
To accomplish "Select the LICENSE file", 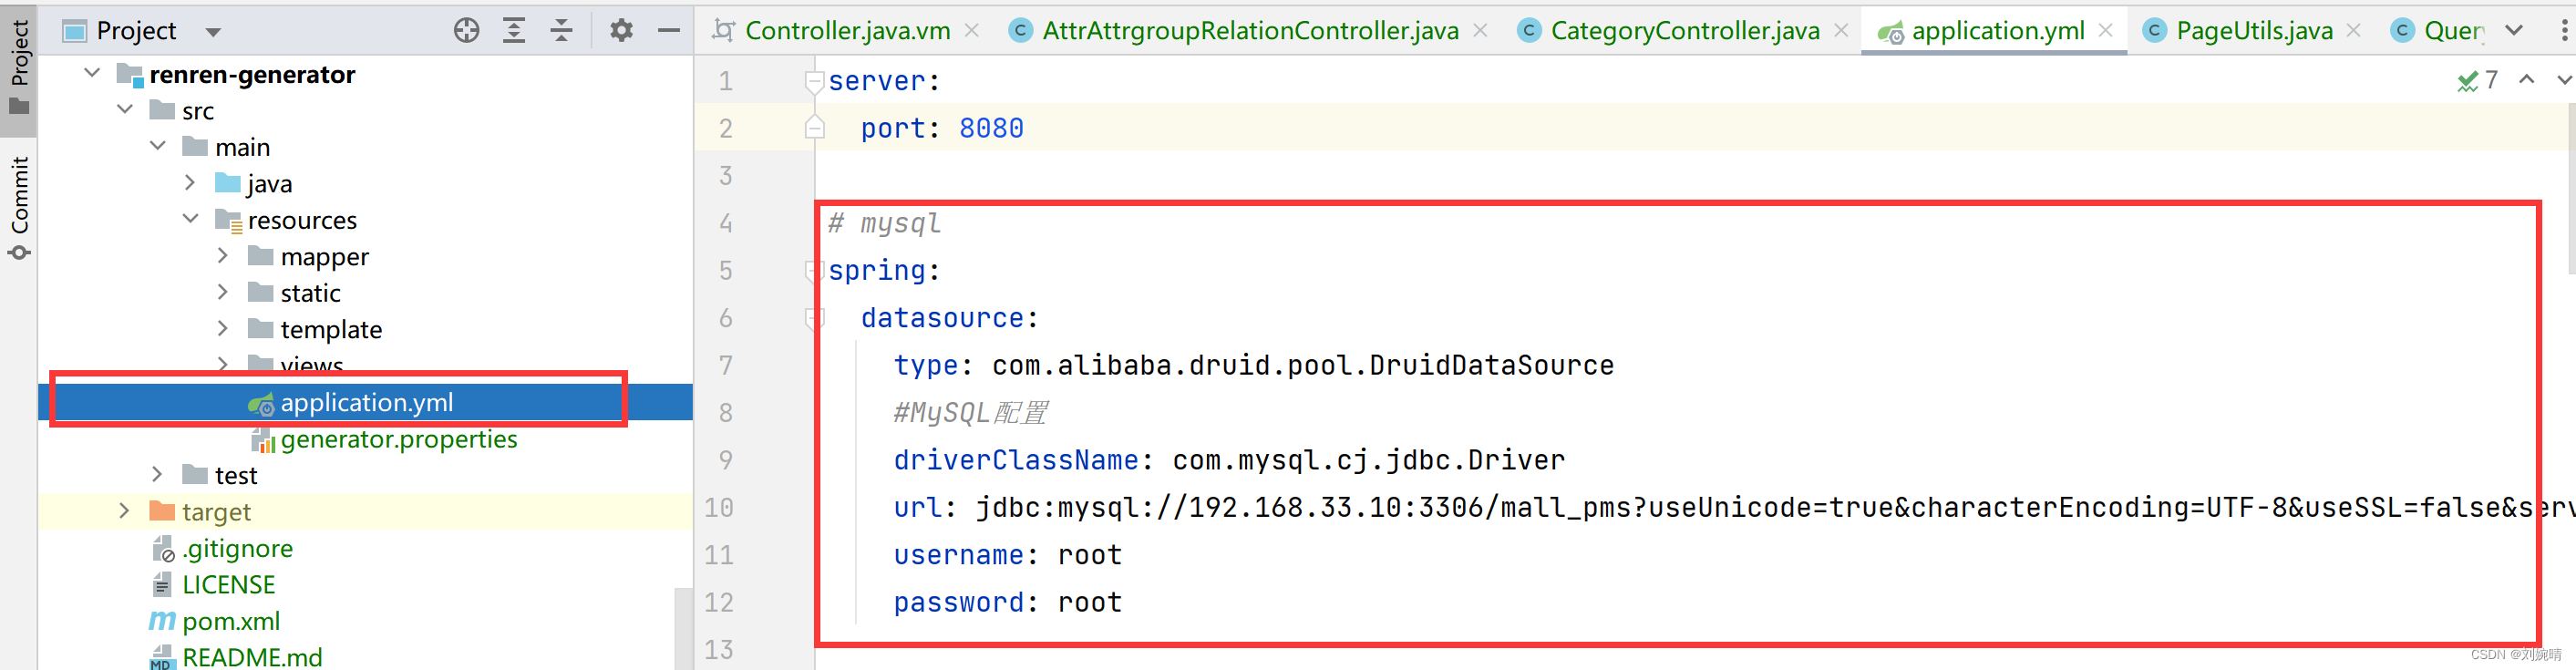I will [213, 584].
